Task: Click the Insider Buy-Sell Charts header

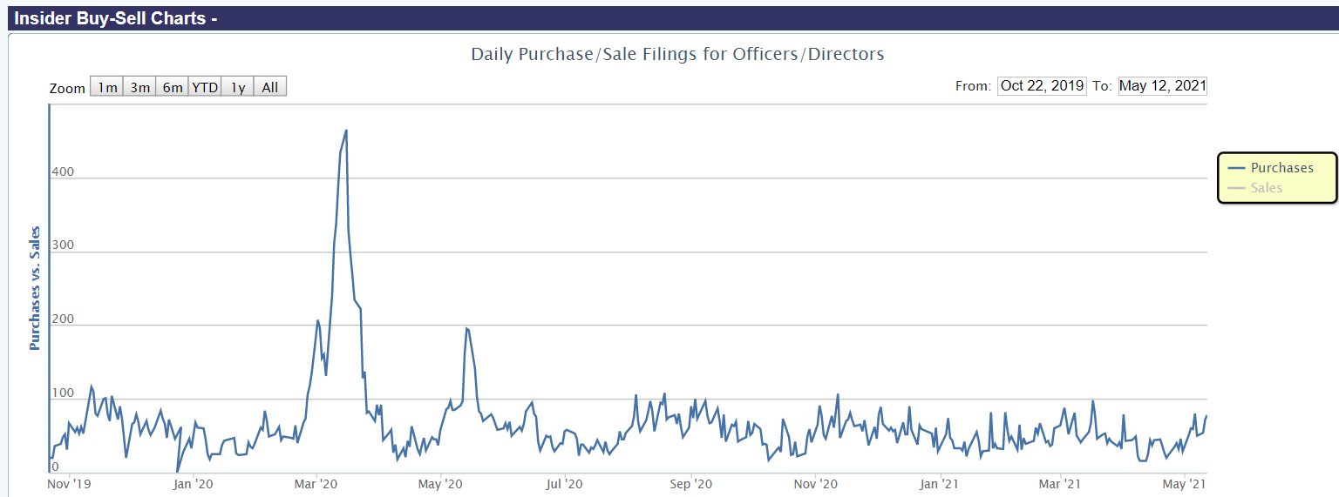Action: tap(116, 17)
